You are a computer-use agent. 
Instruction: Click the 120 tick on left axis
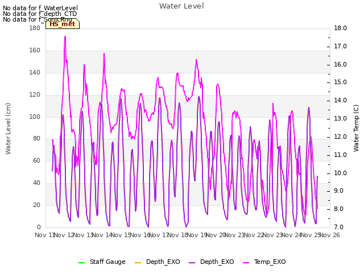35,94
